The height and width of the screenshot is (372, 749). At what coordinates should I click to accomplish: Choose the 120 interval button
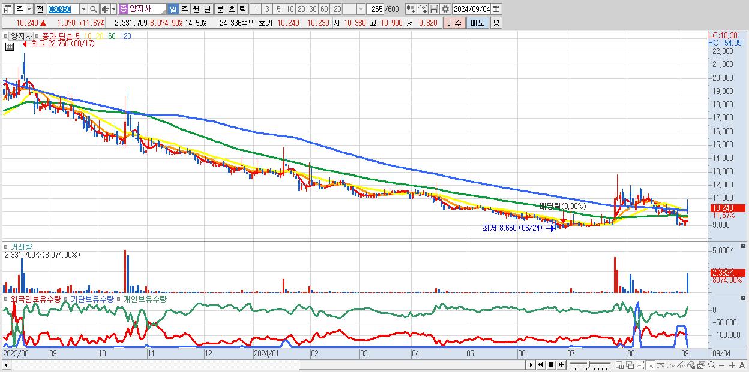[336, 9]
